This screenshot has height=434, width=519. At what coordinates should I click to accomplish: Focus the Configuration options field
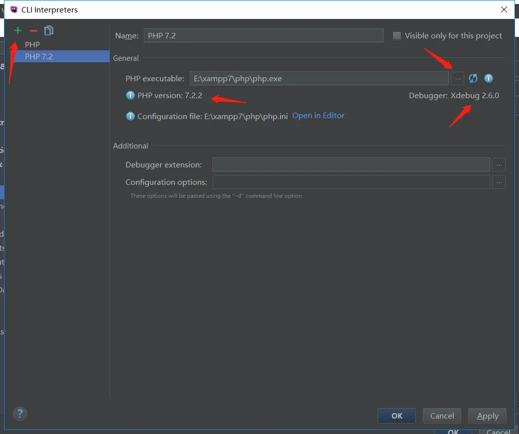pyautogui.click(x=351, y=182)
